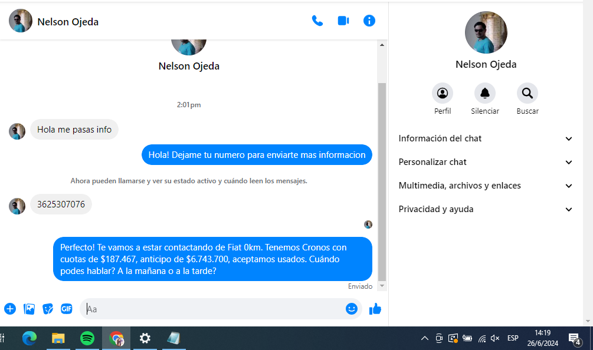Click the 2:01pm timestamp
The width and height of the screenshot is (593, 350).
click(189, 105)
